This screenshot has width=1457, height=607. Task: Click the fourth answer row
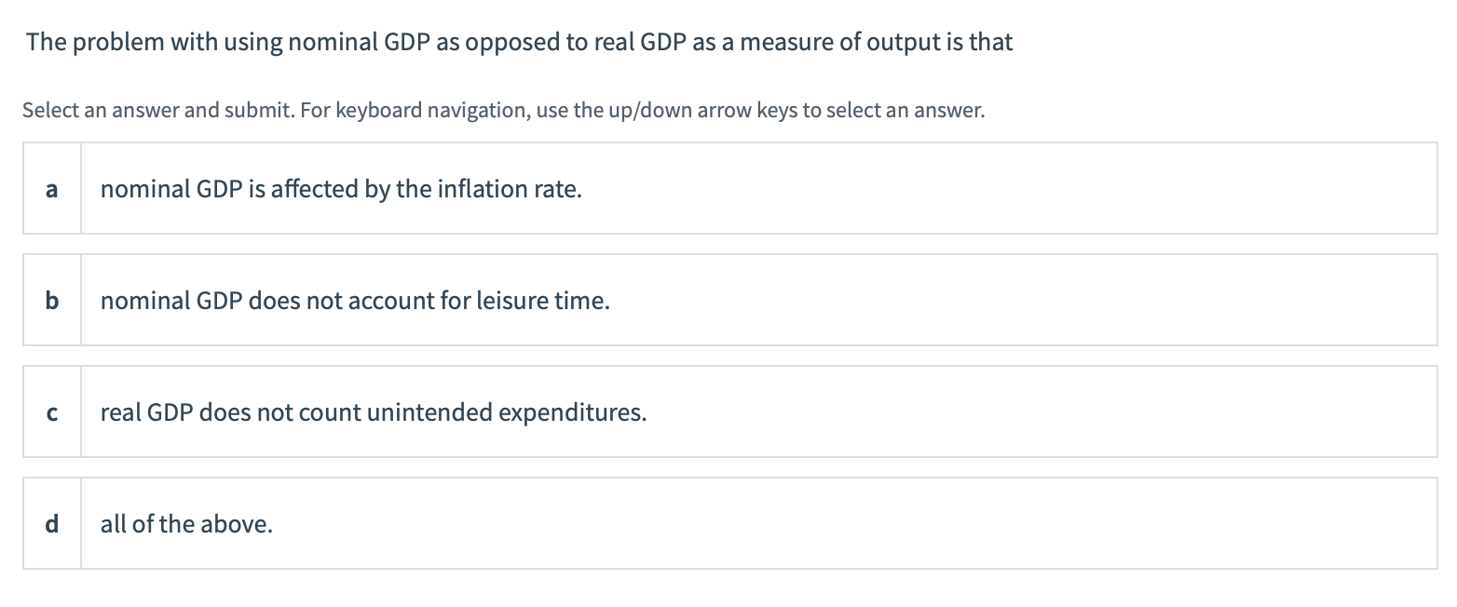pos(728,523)
